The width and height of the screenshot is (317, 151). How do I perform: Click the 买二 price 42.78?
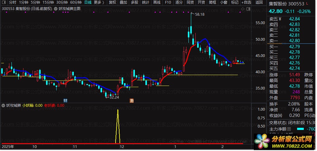294,52
